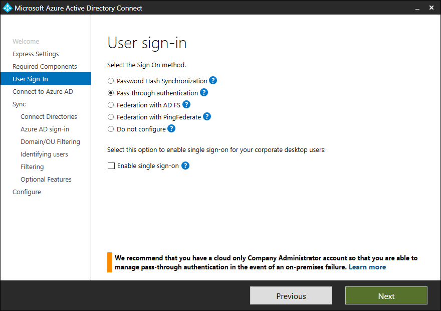
Task: Choose Federation with AD FS option
Action: (111, 105)
